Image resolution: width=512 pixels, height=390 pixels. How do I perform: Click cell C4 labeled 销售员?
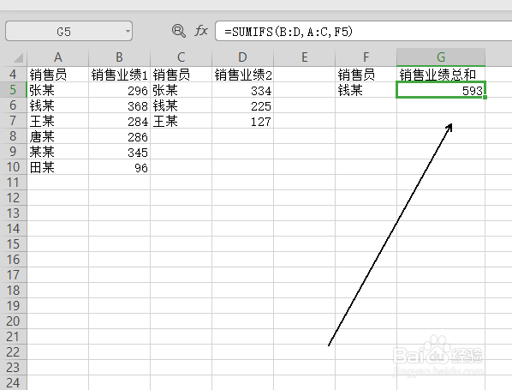click(x=182, y=75)
